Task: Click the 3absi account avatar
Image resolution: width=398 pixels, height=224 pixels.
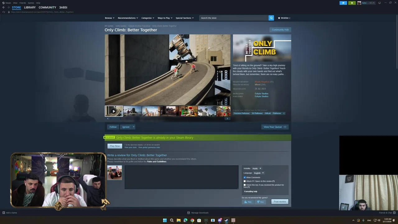Action: point(359,3)
